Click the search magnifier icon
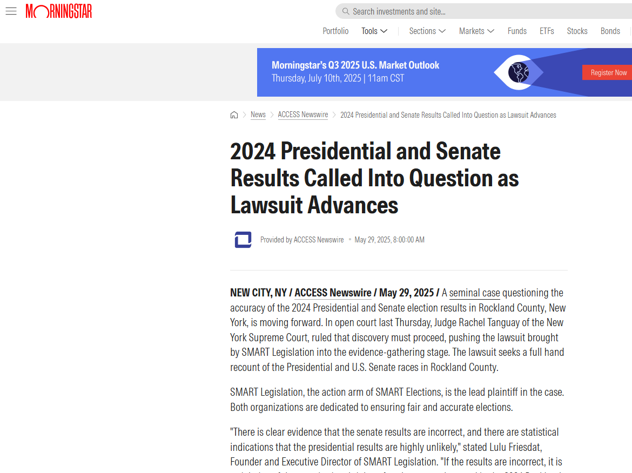632x473 pixels. click(x=345, y=11)
